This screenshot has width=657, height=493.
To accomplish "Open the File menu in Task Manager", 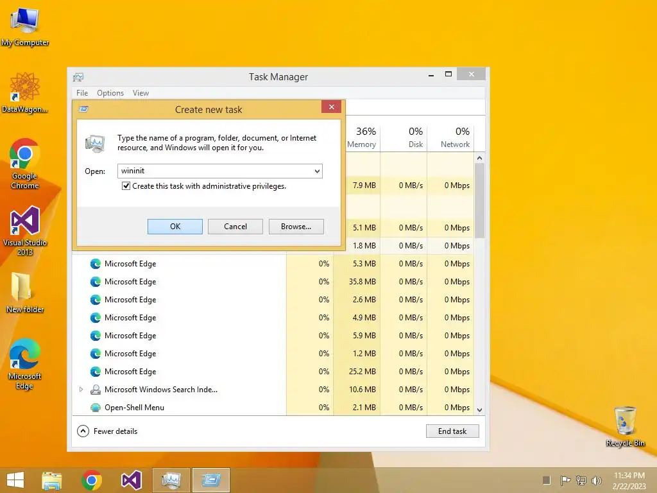I will 82,93.
